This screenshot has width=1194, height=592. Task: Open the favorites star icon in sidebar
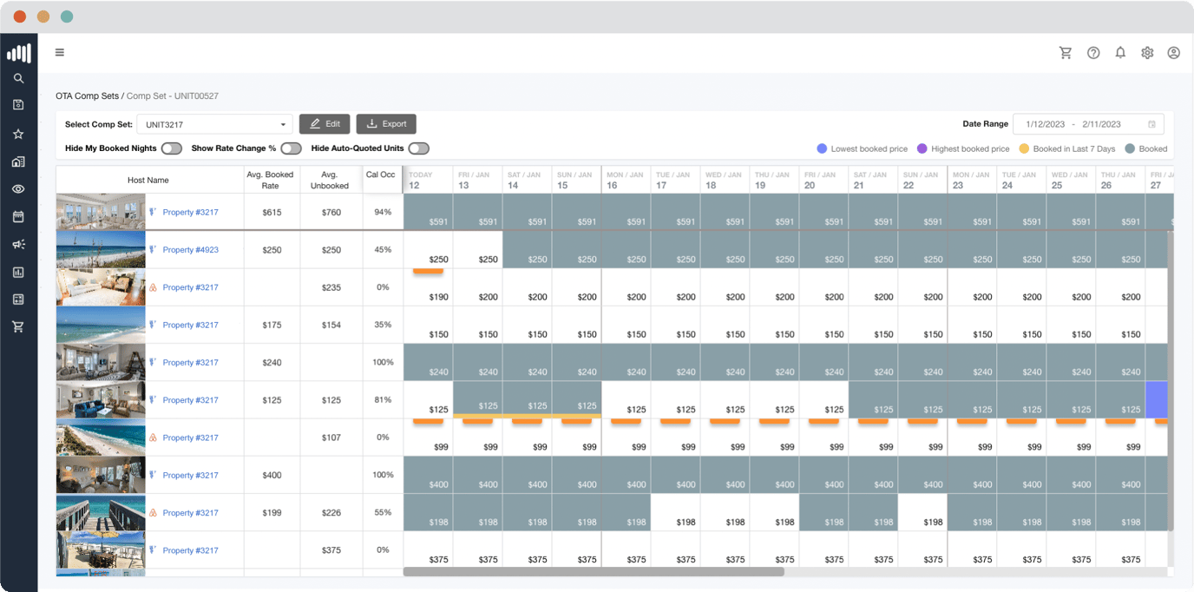(x=18, y=134)
